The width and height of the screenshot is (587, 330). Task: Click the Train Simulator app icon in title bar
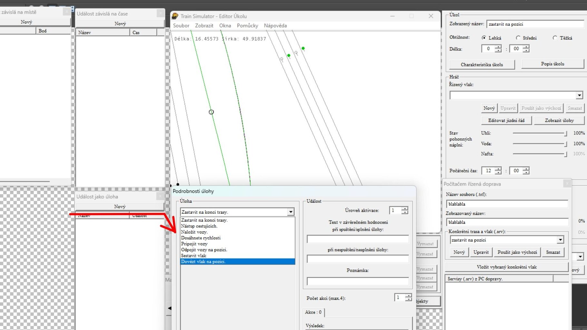(x=175, y=16)
